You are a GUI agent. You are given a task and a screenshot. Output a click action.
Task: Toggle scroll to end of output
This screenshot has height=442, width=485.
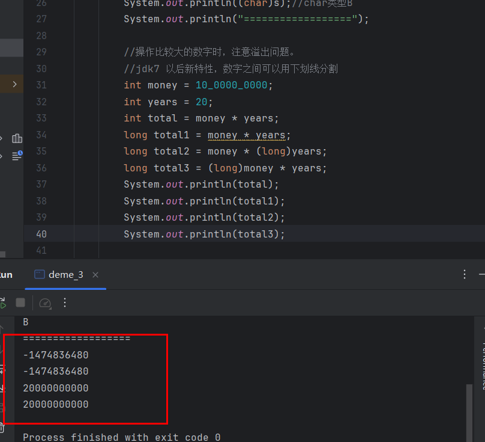point(2,388)
